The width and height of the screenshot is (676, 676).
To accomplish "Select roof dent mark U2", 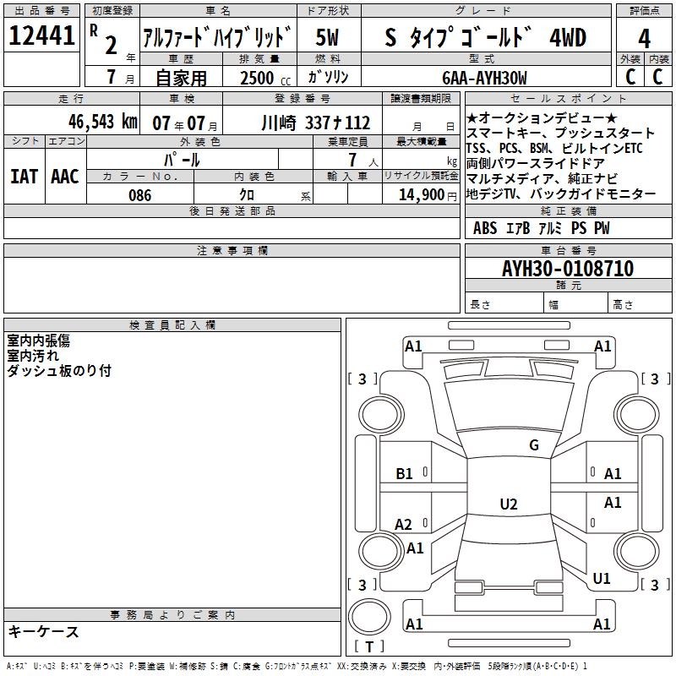I will pyautogui.click(x=509, y=504).
